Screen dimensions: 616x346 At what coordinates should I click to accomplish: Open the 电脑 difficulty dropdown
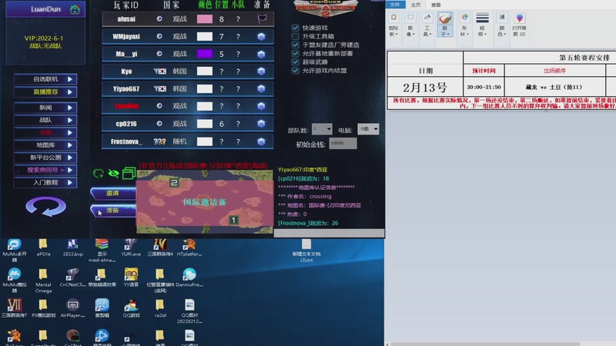[369, 128]
